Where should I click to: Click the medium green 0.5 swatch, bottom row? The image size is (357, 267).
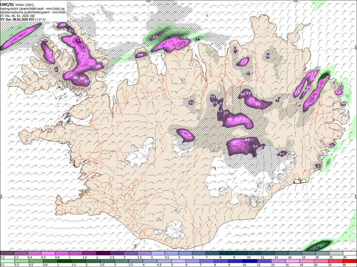[35, 261]
